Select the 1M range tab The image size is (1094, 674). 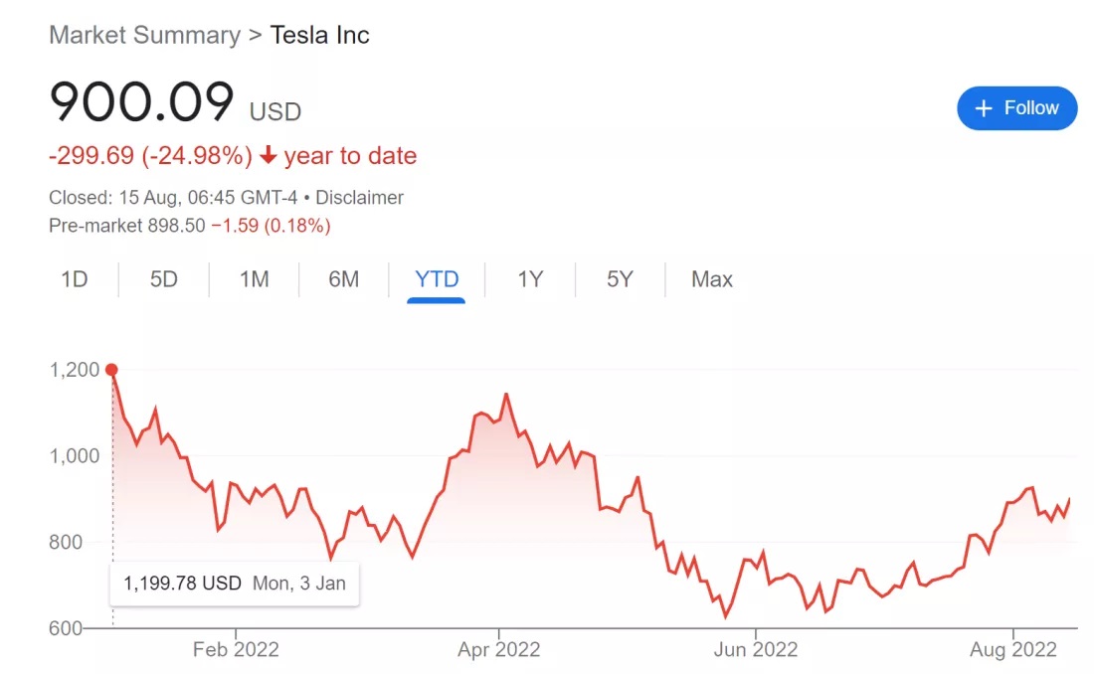[x=254, y=279]
